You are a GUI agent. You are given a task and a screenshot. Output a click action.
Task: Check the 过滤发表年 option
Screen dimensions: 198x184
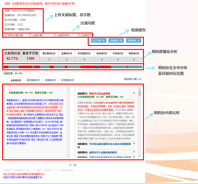pos(55,35)
